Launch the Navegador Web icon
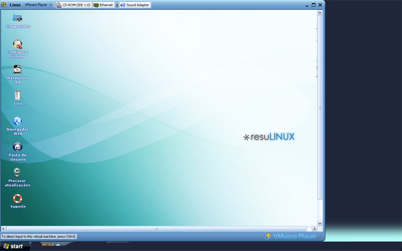Viewport: 402px width, 251px height. point(17,121)
